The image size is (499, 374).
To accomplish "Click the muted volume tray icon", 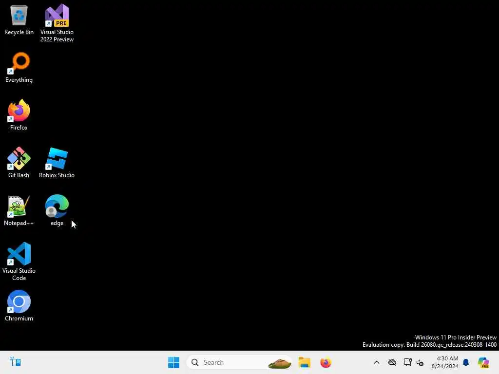I will (x=420, y=362).
